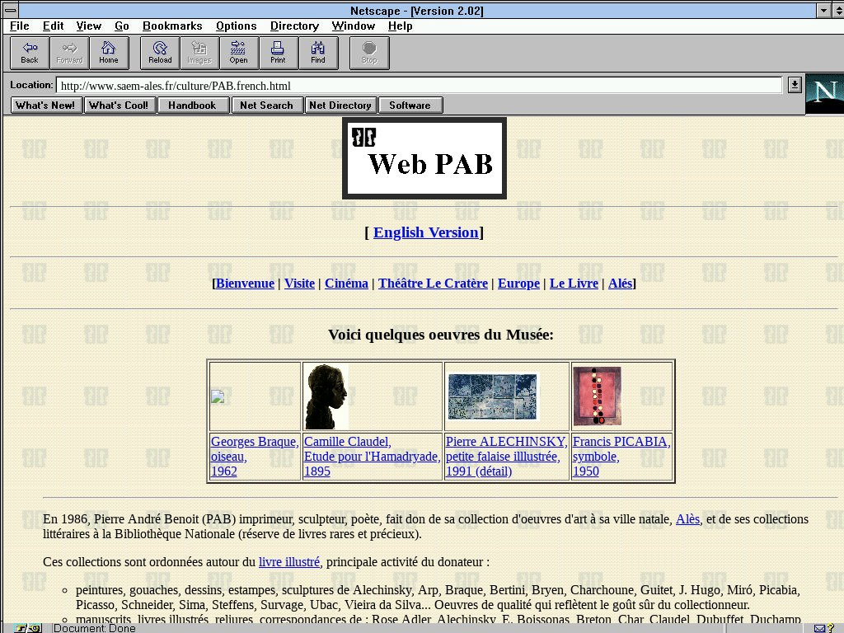Click the What's New! directory button
The height and width of the screenshot is (633, 844).
click(46, 105)
